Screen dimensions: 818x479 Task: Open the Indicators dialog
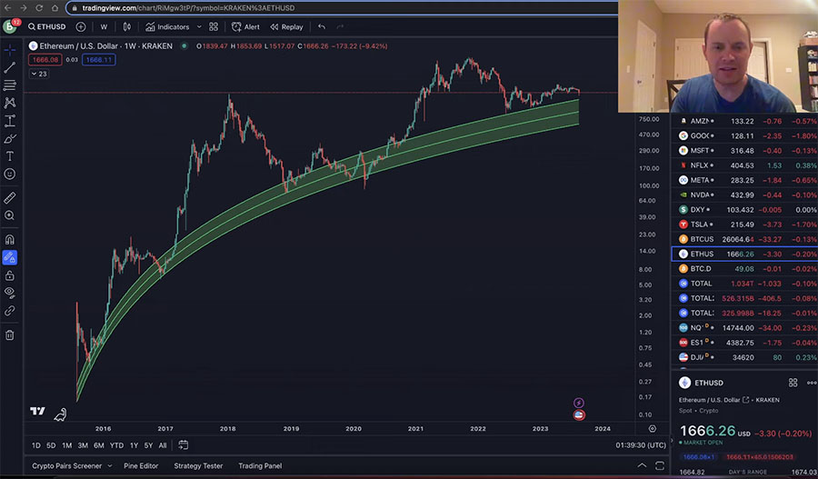[167, 26]
